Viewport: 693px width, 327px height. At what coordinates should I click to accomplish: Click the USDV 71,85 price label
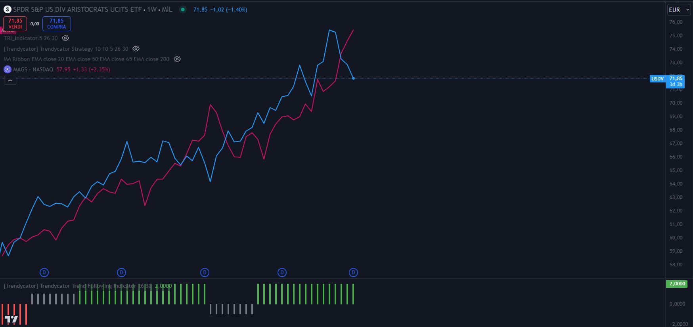tap(667, 81)
